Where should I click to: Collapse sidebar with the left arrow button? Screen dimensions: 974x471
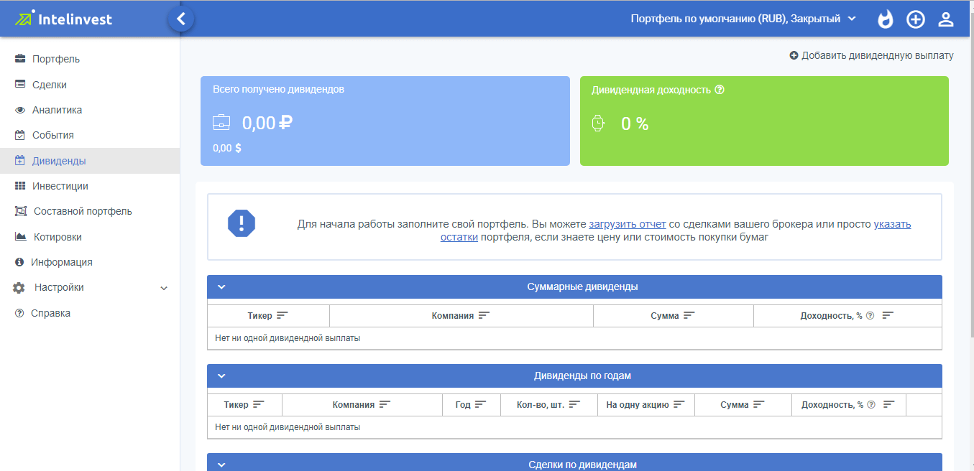point(181,19)
